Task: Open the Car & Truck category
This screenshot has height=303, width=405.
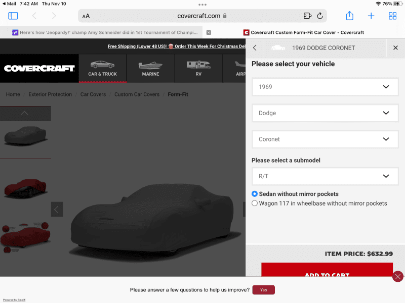Action: tap(103, 68)
